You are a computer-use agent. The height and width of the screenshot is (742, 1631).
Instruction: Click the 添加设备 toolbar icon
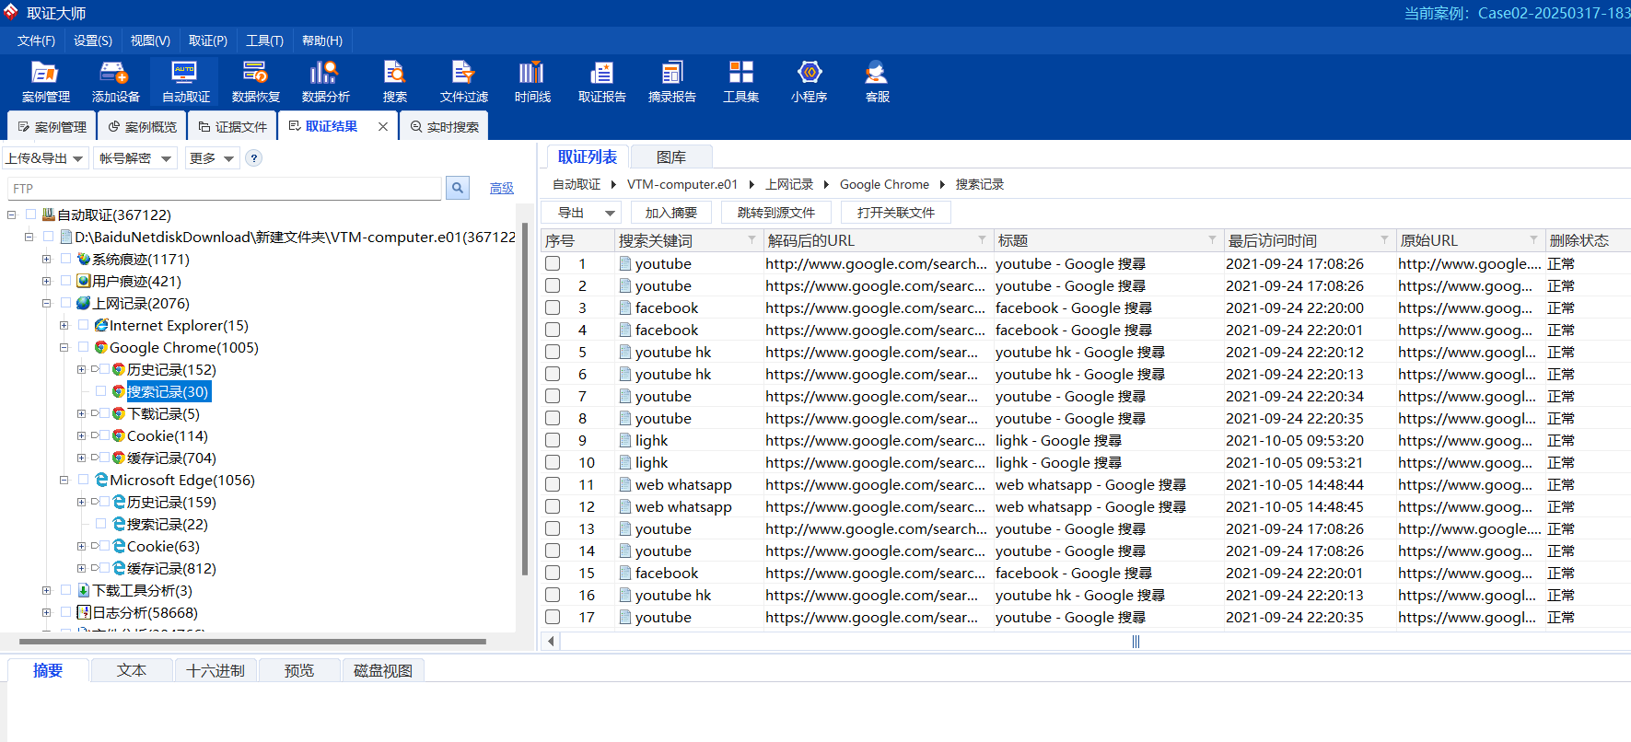[x=115, y=82]
